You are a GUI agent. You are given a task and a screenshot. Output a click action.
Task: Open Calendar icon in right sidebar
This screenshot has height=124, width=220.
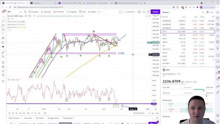point(218,42)
